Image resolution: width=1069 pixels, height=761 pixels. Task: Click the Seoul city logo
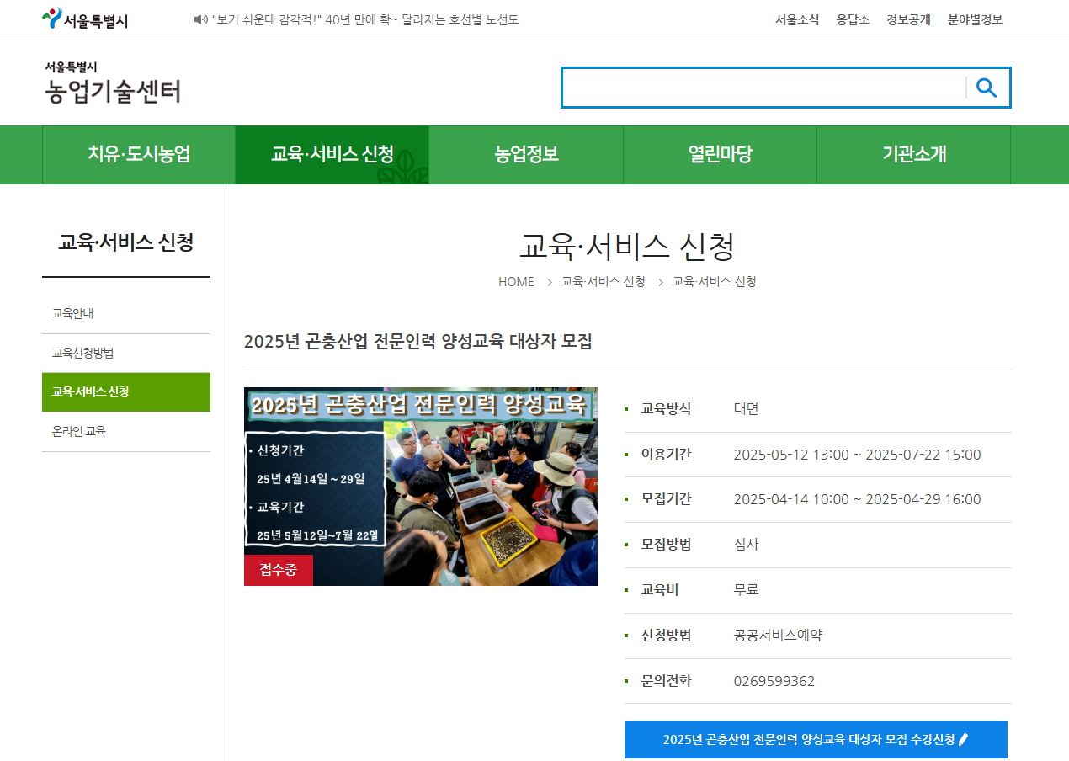click(85, 19)
